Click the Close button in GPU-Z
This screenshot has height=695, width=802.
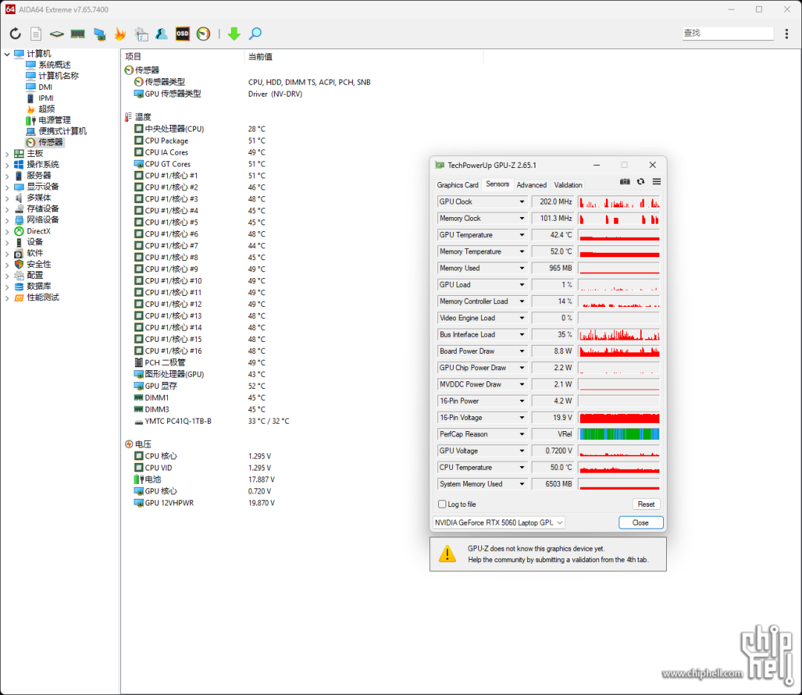[641, 523]
